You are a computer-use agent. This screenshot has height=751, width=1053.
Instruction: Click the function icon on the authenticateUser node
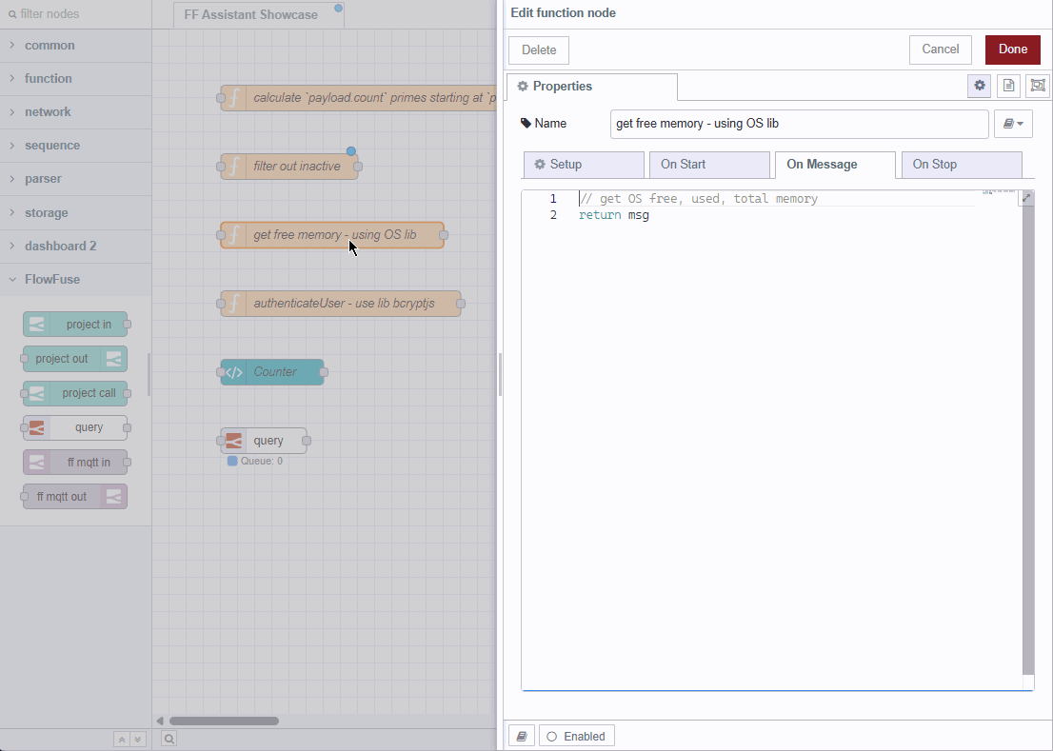coord(234,304)
